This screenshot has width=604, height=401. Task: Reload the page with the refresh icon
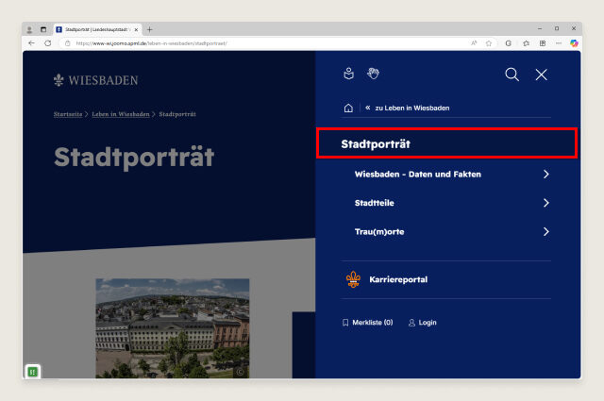[x=48, y=43]
